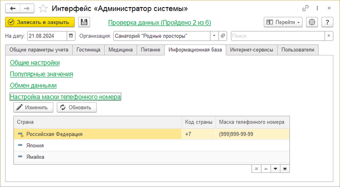Click the Обновить button
The height and width of the screenshot is (187, 340).
77,108
